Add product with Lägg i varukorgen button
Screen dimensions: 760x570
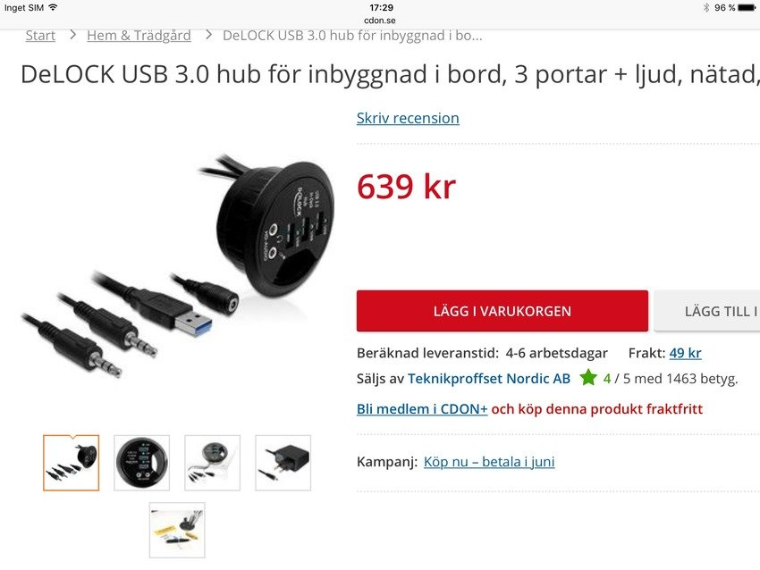tap(502, 311)
